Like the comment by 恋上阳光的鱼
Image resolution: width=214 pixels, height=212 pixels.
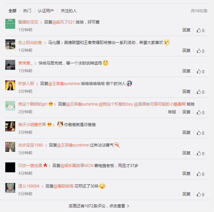200,51
